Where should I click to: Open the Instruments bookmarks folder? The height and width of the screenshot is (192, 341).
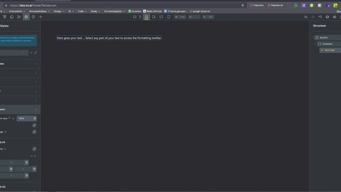[x=17, y=11]
